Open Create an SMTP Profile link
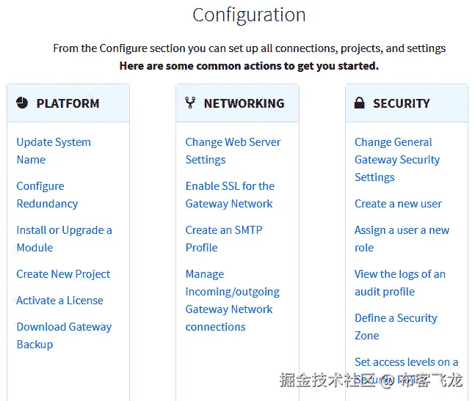This screenshot has width=475, height=401. click(x=224, y=239)
